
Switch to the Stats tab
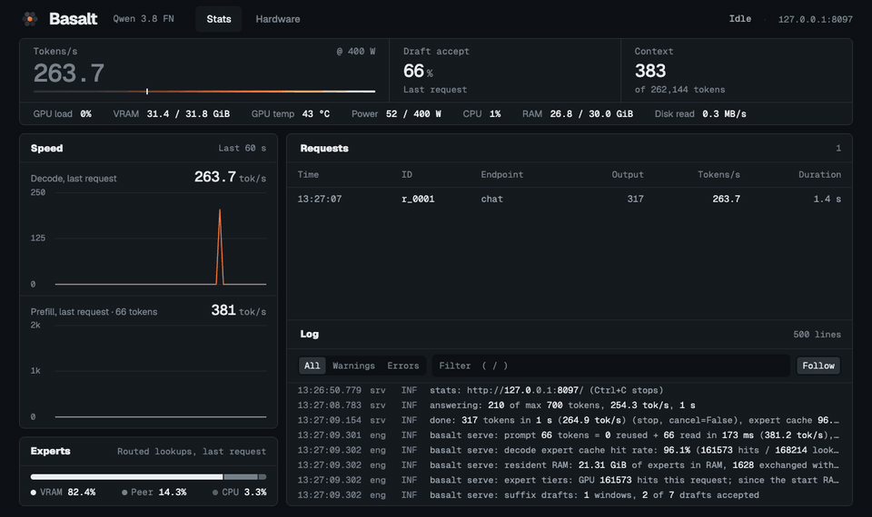point(219,19)
